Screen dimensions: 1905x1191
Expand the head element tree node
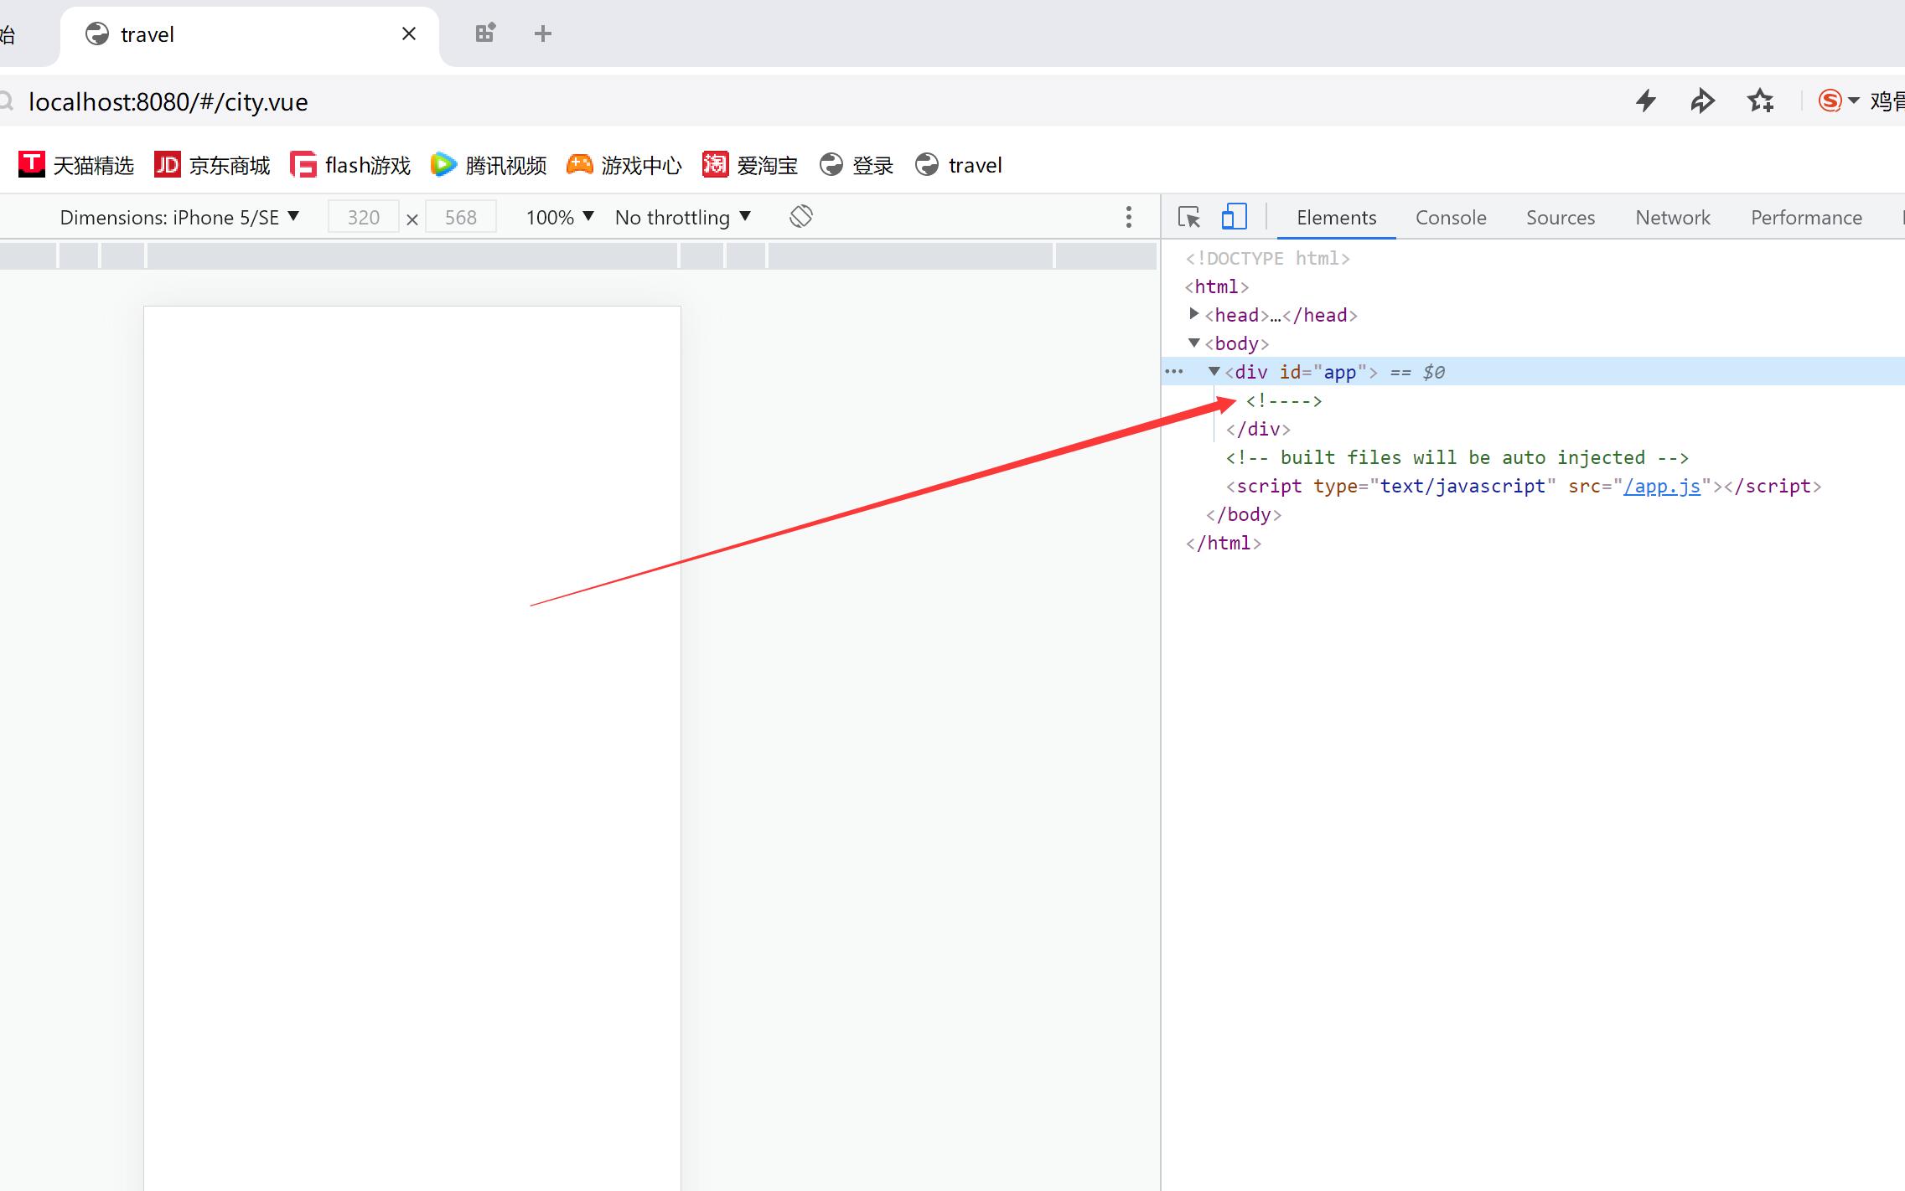click(1193, 314)
